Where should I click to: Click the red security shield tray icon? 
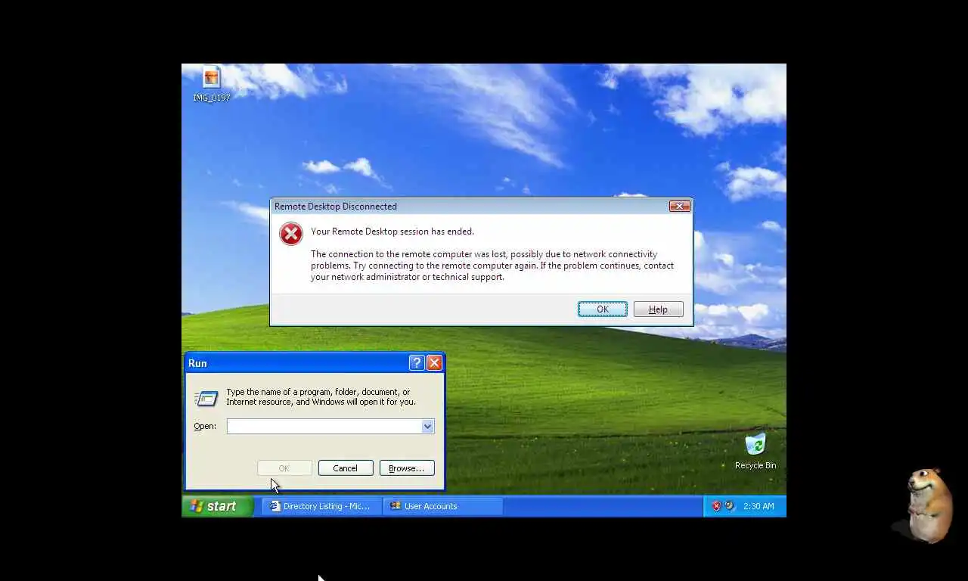(716, 506)
